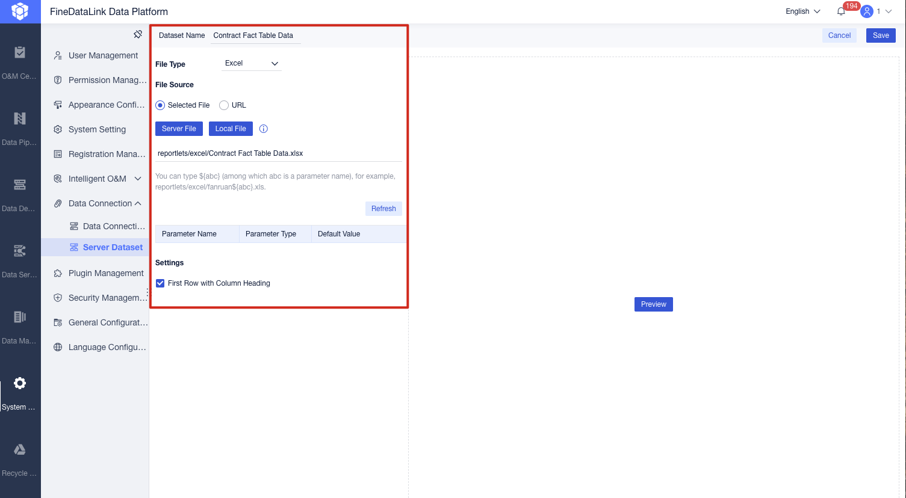Click the info icon beside Local File
Viewport: 906px width, 498px height.
263,129
